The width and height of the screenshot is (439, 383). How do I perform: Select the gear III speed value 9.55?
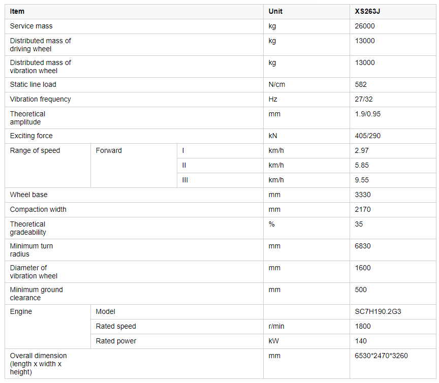pyautogui.click(x=361, y=180)
